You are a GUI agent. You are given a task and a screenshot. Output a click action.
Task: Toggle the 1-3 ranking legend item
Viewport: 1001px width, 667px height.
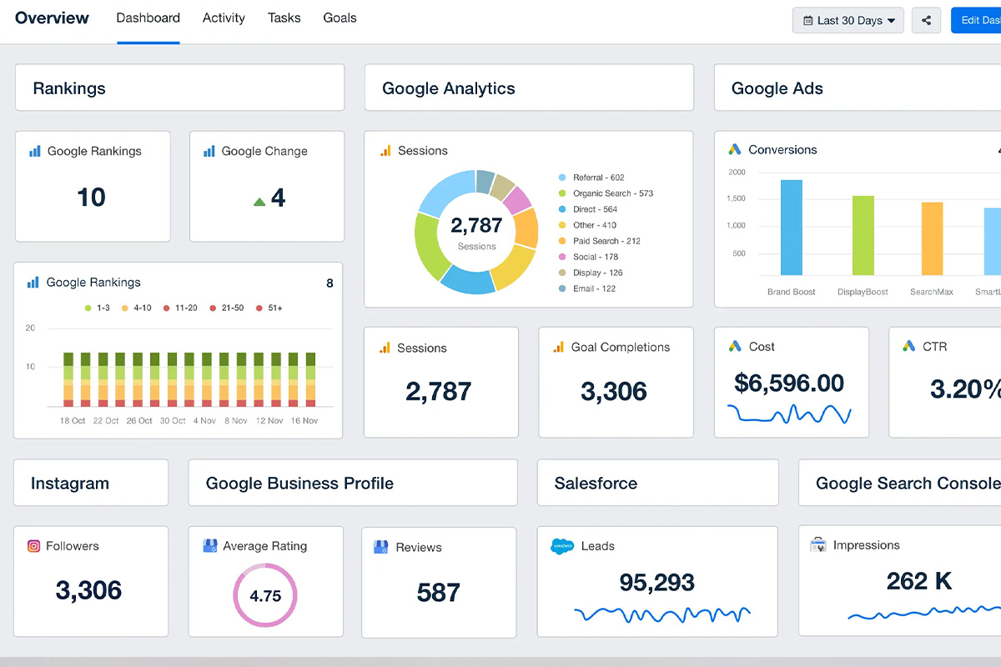(97, 308)
